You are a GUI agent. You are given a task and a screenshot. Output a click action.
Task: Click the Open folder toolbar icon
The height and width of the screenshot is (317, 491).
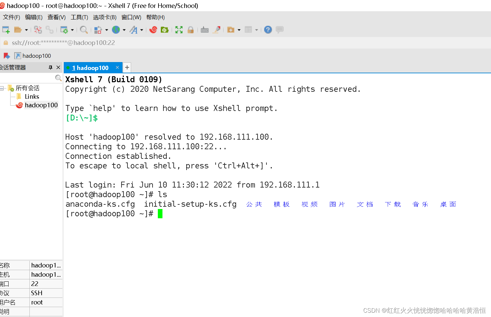(x=18, y=30)
